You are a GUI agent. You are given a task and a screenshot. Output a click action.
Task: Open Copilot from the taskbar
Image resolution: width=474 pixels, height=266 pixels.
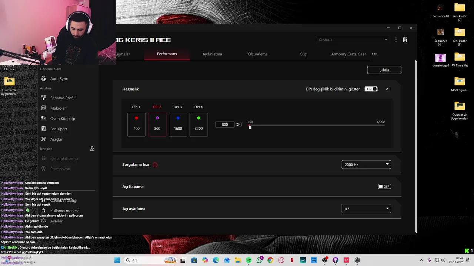click(205, 260)
